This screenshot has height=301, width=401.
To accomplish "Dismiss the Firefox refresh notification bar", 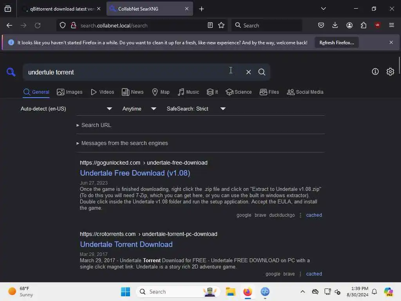I will (x=391, y=42).
